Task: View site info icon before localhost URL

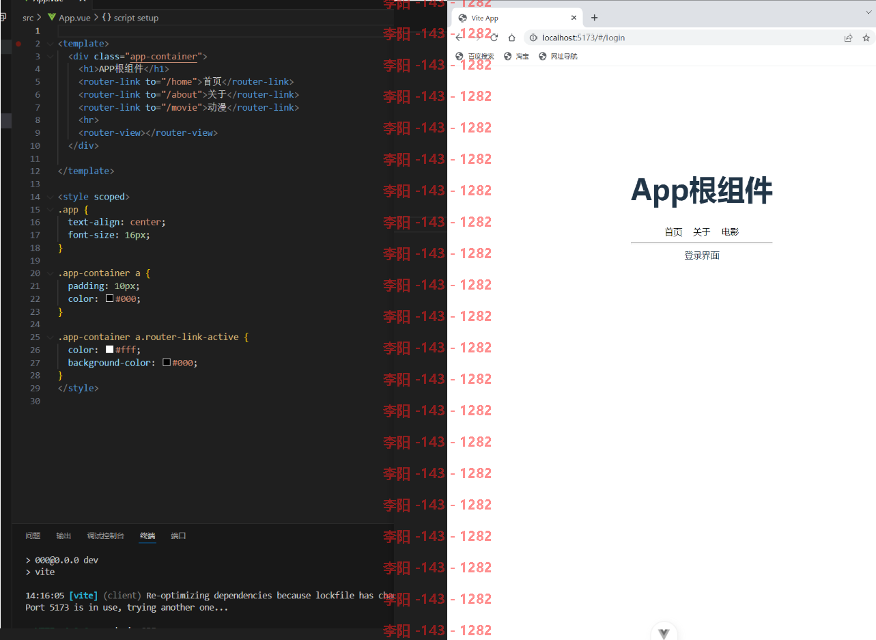Action: [x=533, y=38]
